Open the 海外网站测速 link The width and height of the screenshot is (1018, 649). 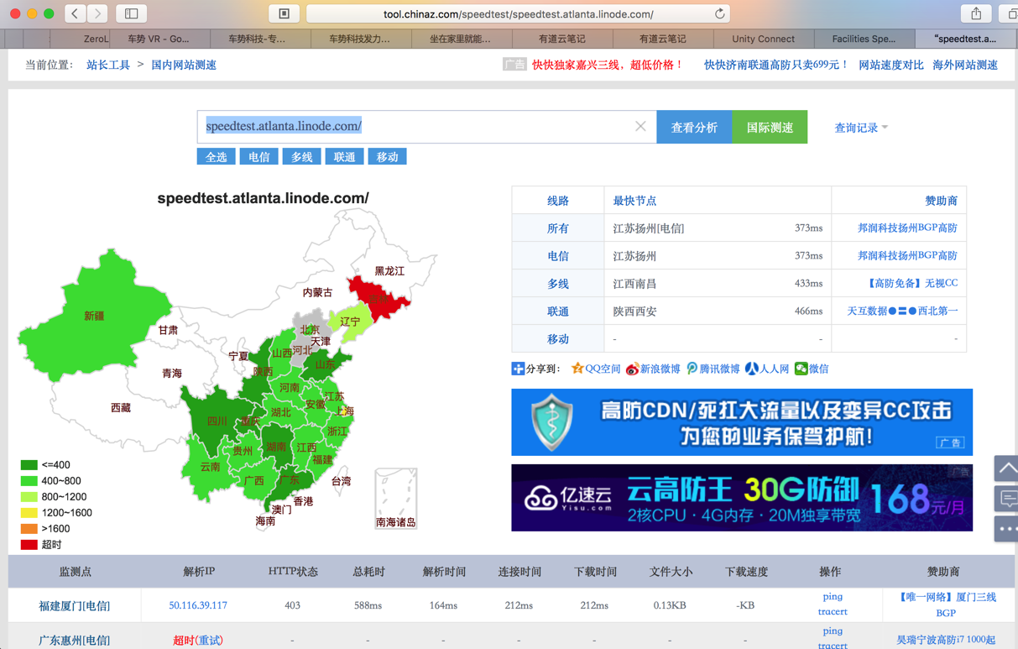point(965,65)
